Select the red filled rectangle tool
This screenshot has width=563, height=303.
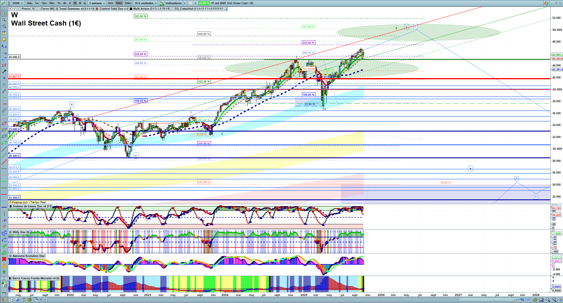(4, 65)
